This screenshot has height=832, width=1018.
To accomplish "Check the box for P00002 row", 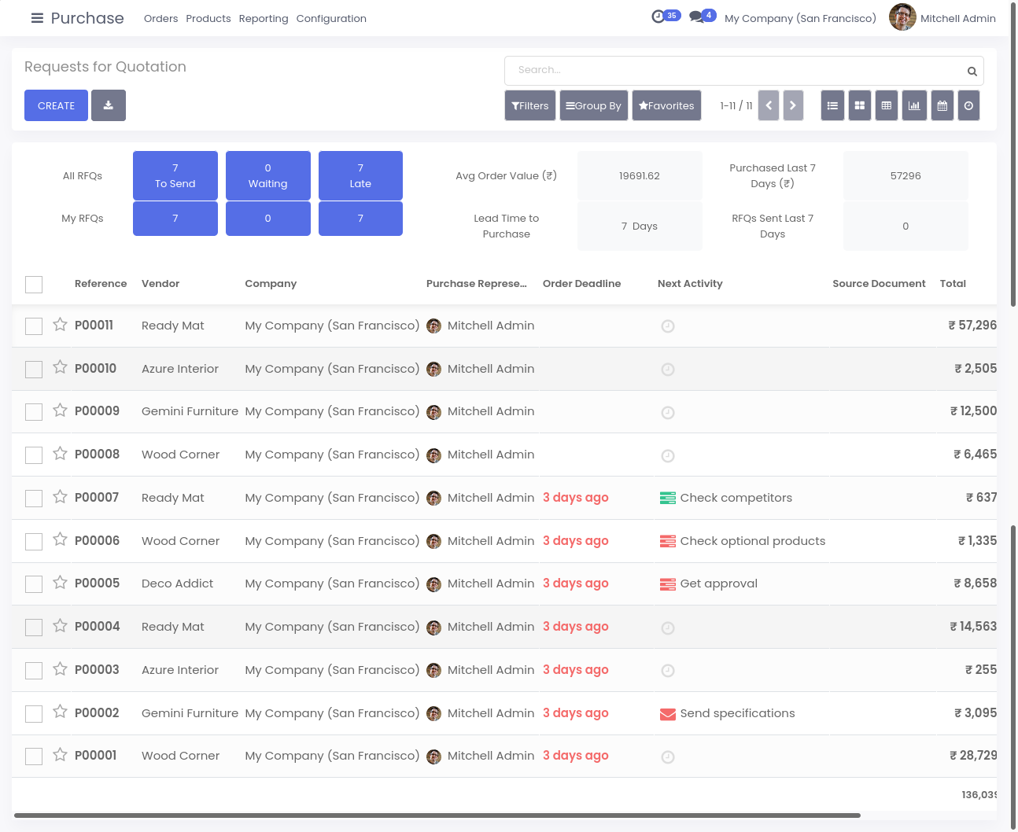I will pyautogui.click(x=34, y=714).
